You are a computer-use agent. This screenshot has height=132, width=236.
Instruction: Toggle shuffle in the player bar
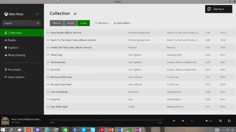coord(220,121)
